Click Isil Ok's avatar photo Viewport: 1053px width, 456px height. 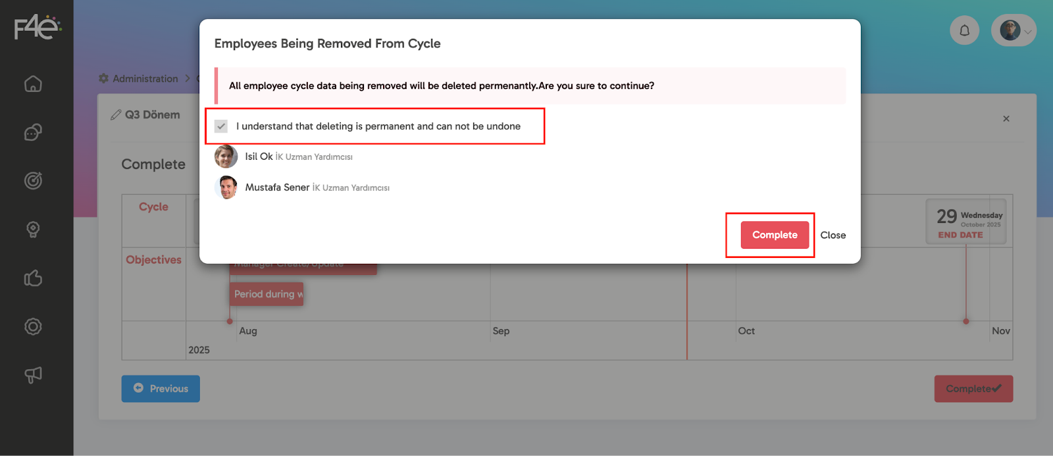pyautogui.click(x=226, y=157)
